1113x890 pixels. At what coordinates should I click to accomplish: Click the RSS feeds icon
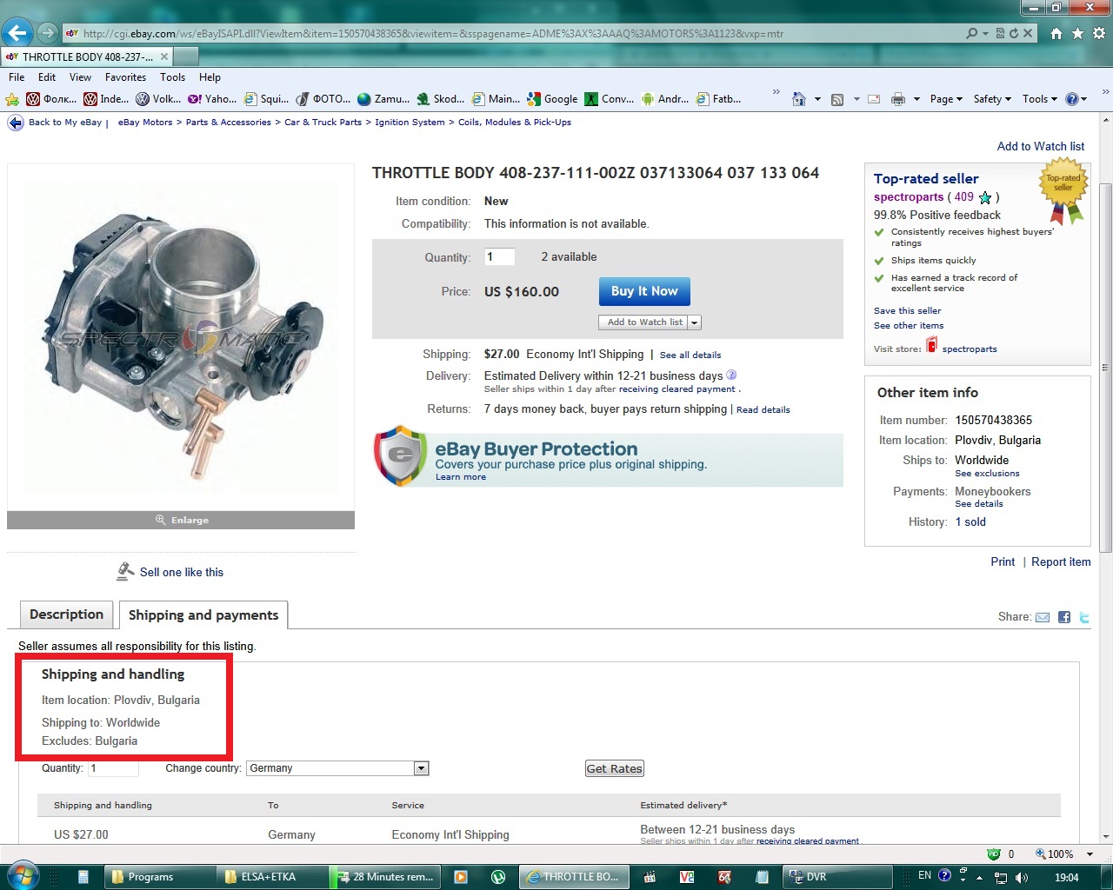coord(837,99)
